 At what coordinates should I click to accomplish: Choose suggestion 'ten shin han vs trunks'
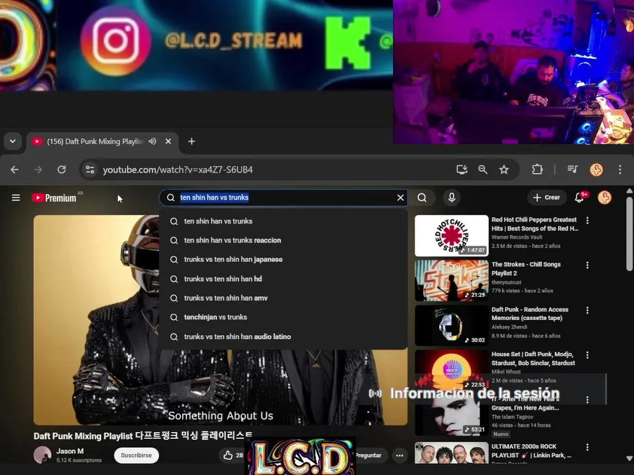click(283, 222)
